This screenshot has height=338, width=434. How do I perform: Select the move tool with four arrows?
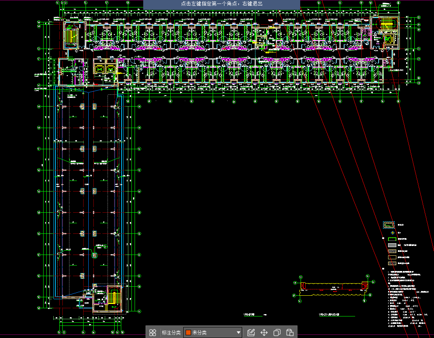tap(264, 333)
